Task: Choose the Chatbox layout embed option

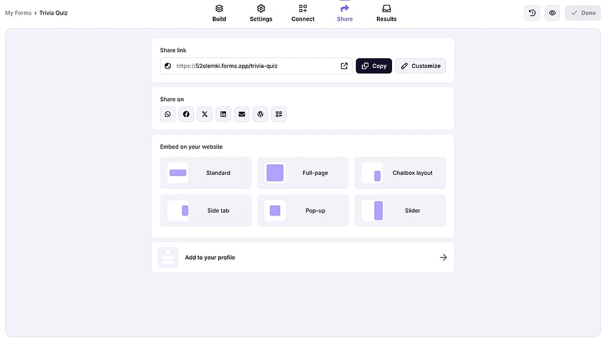Action: click(400, 173)
